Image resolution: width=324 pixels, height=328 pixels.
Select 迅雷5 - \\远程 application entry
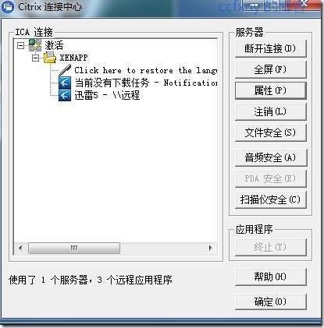(x=107, y=95)
